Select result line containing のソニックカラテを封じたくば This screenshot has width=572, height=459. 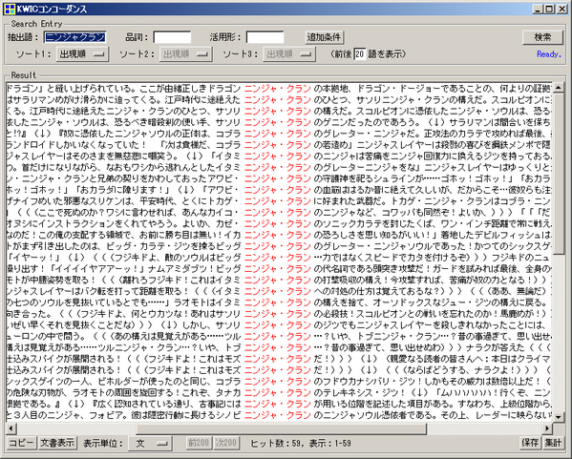point(279,224)
